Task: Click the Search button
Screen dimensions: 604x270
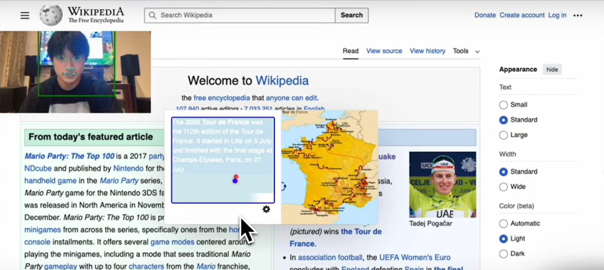Action: click(352, 15)
